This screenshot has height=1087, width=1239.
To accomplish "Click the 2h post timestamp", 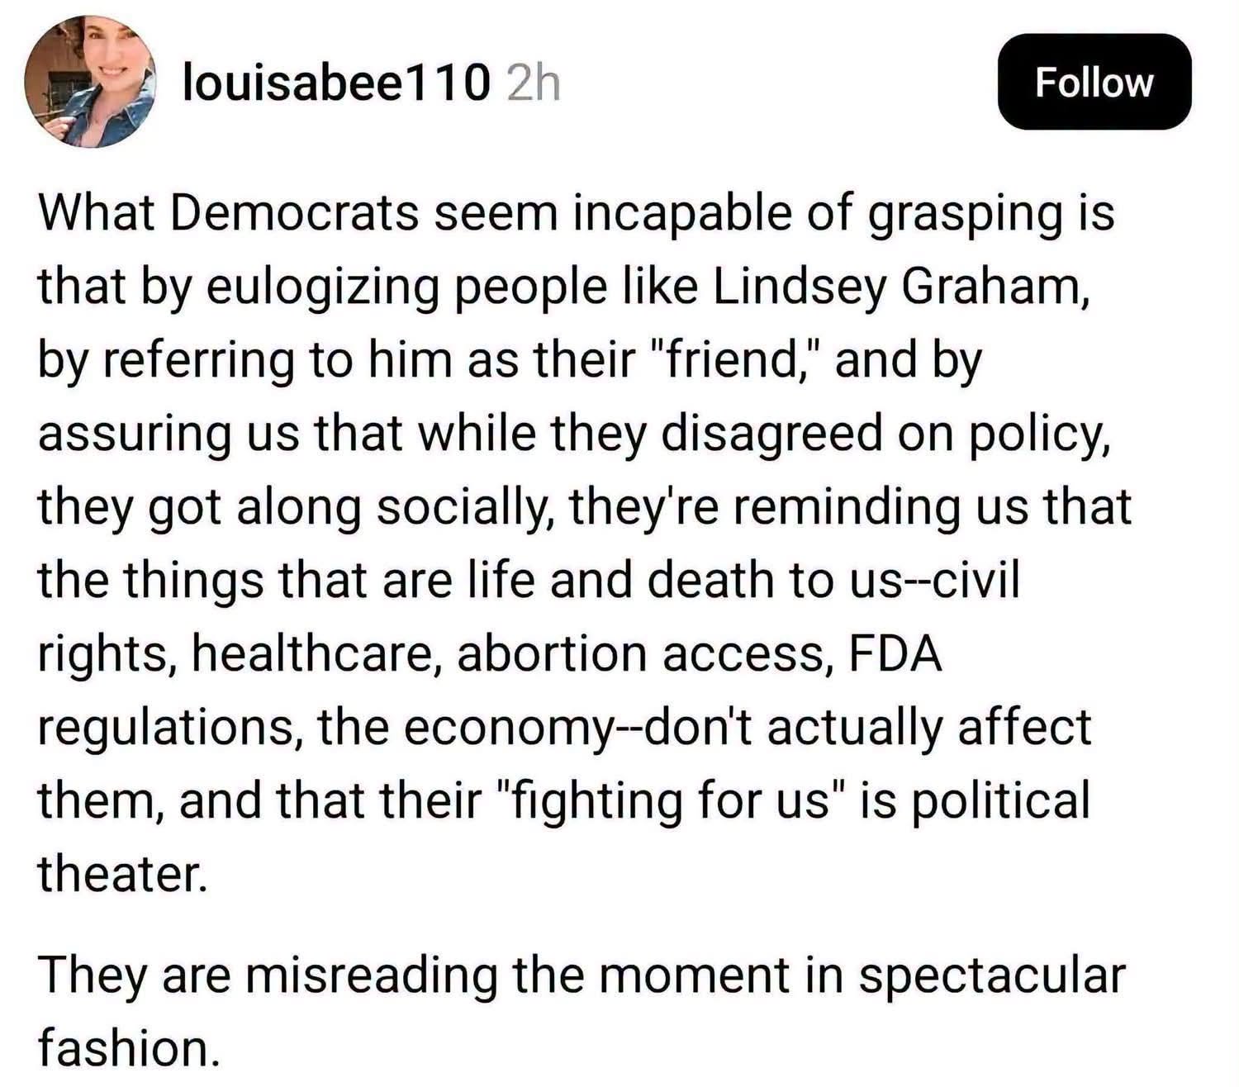I will [x=534, y=83].
